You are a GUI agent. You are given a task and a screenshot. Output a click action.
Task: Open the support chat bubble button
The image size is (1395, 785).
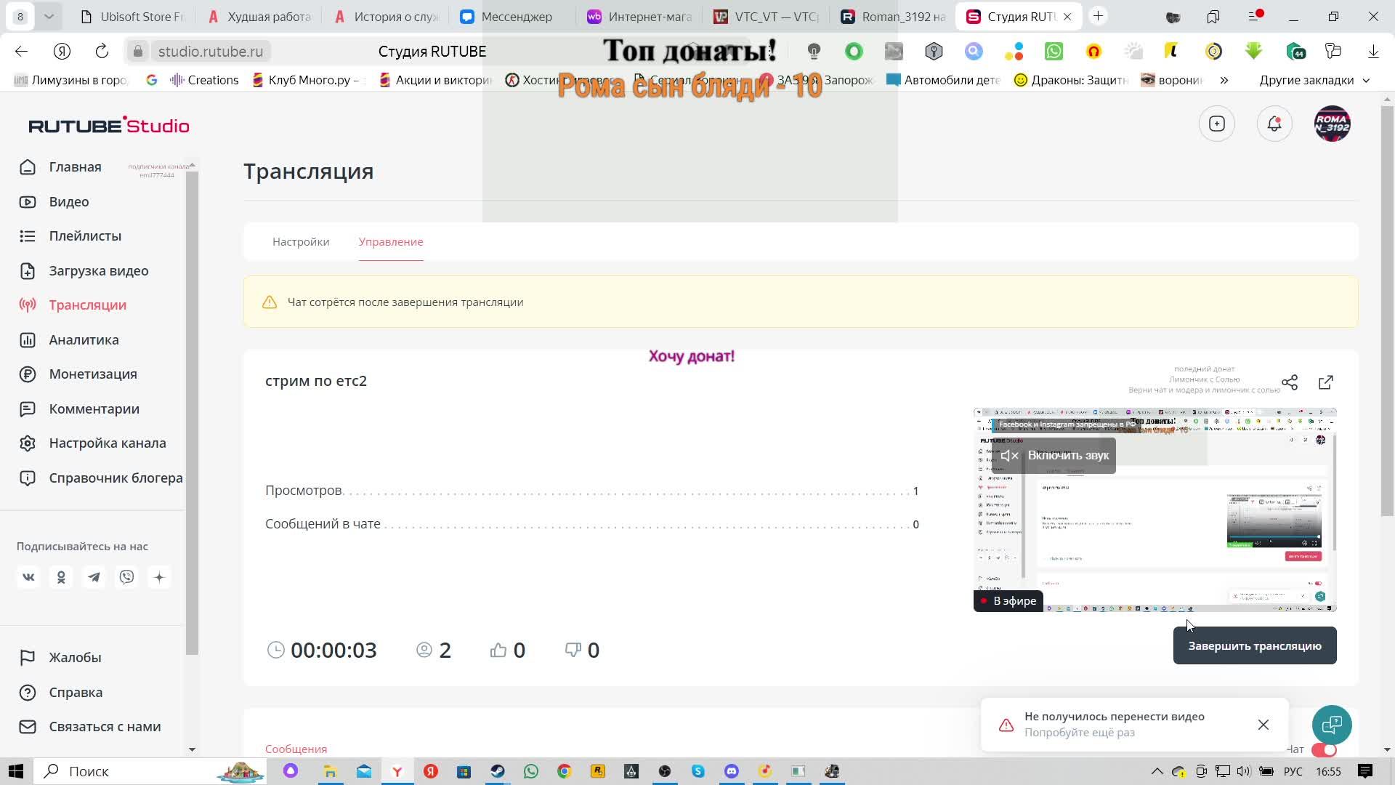click(1332, 725)
